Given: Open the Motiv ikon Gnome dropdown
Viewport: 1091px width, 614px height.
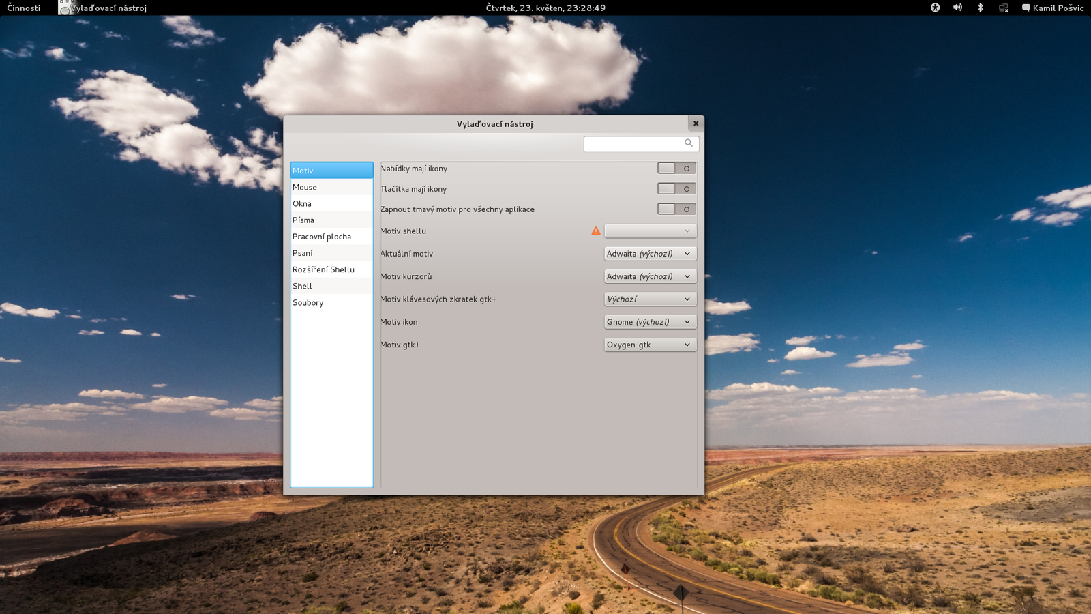Looking at the screenshot, I should tap(650, 322).
